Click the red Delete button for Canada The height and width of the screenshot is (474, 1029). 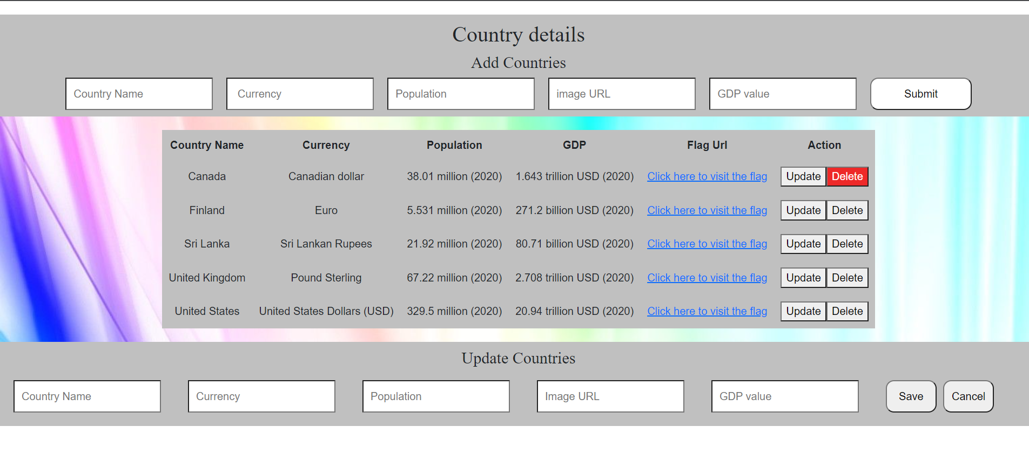click(x=847, y=176)
